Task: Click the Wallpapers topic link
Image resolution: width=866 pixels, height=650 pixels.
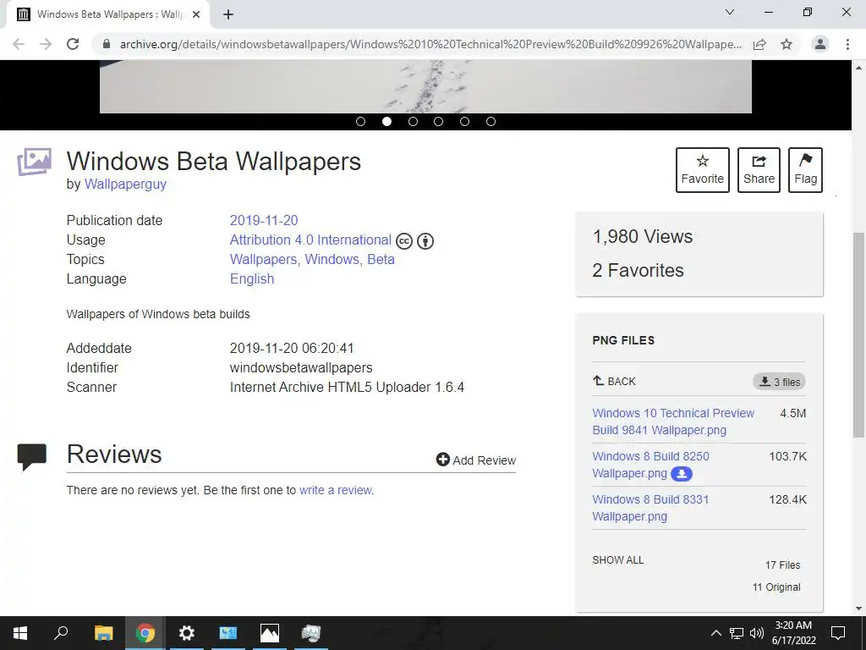Action: coord(264,259)
